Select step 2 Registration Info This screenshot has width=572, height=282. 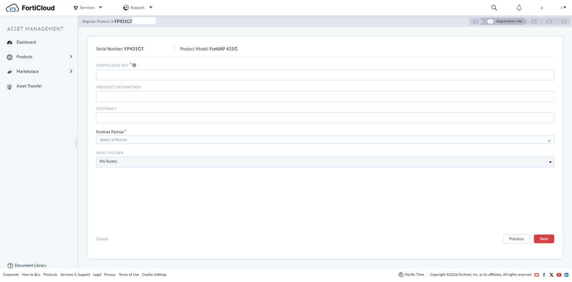[x=505, y=21]
